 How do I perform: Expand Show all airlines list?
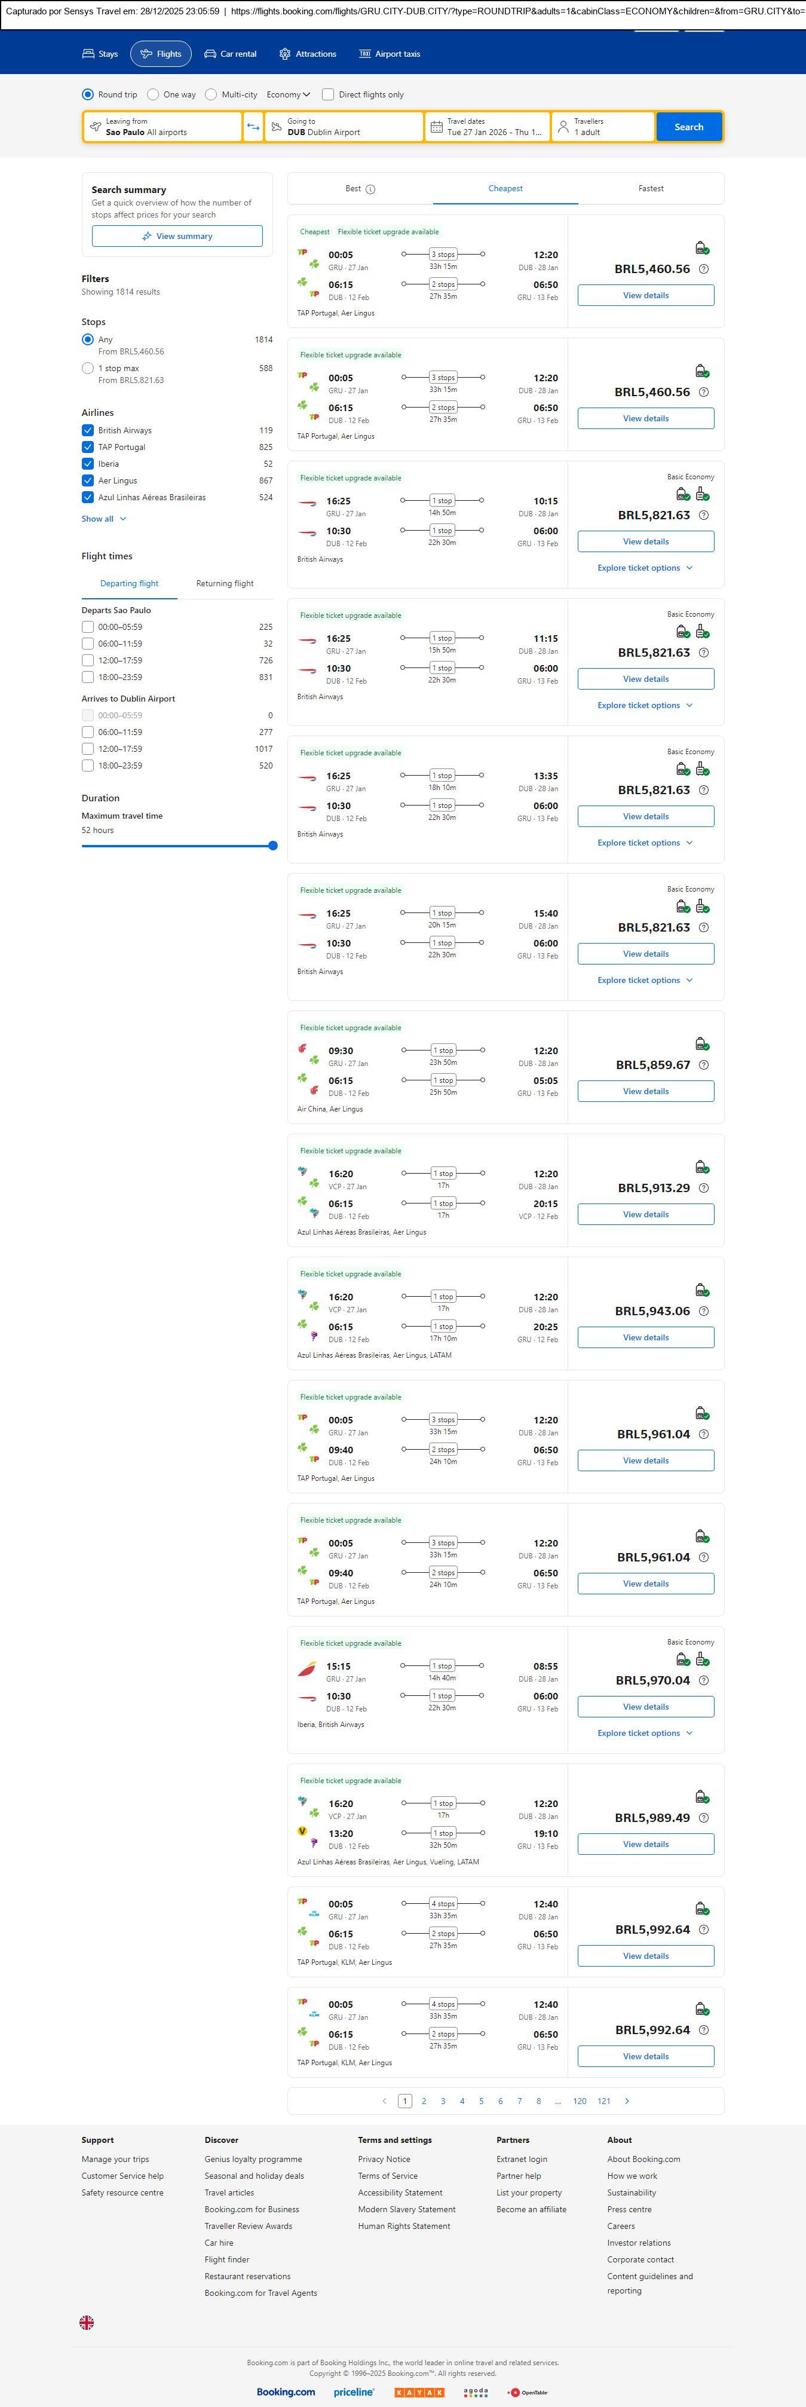[103, 519]
